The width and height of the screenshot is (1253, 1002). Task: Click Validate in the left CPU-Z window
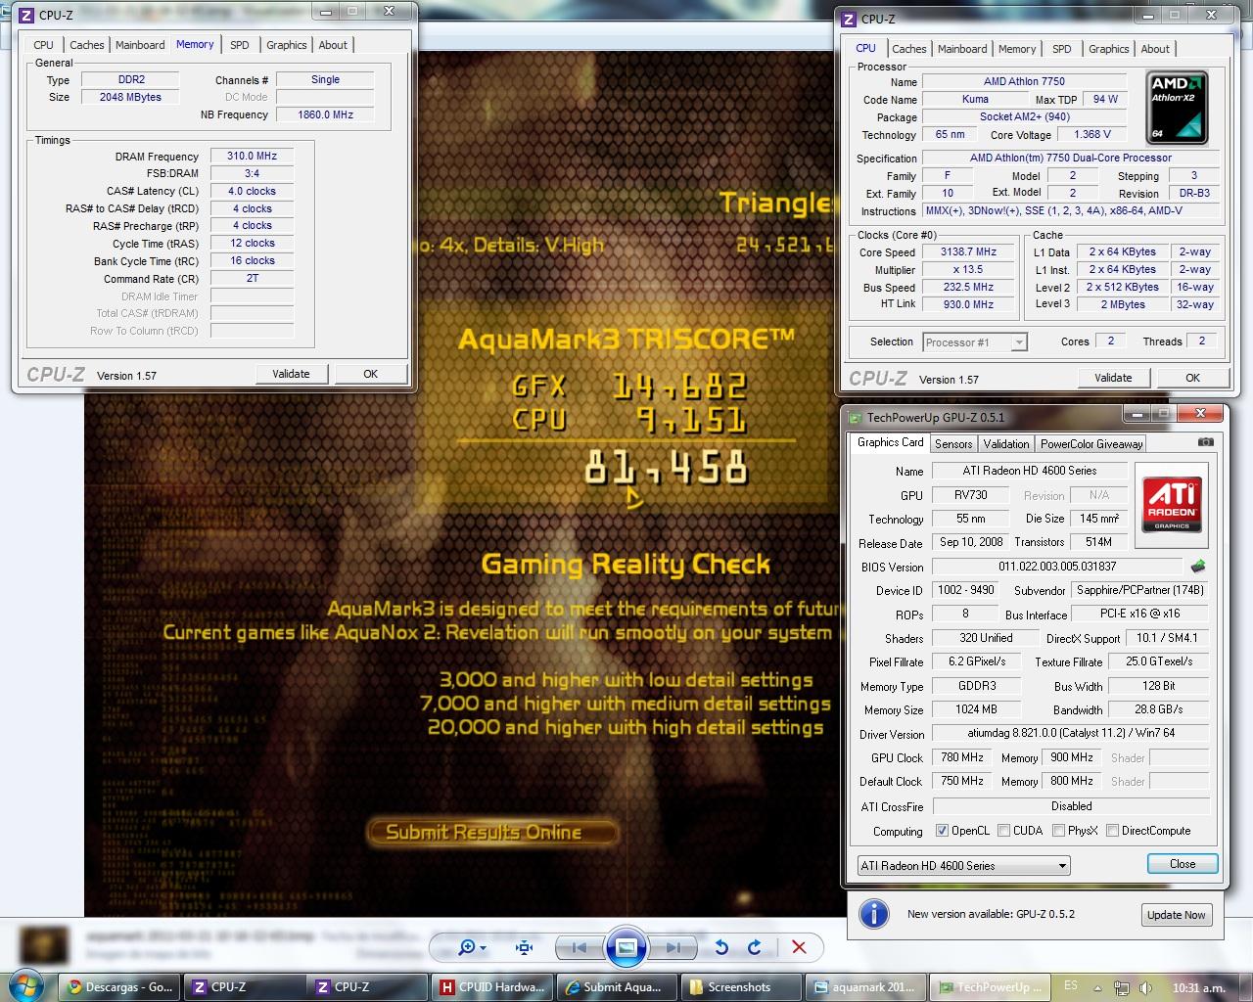point(291,374)
